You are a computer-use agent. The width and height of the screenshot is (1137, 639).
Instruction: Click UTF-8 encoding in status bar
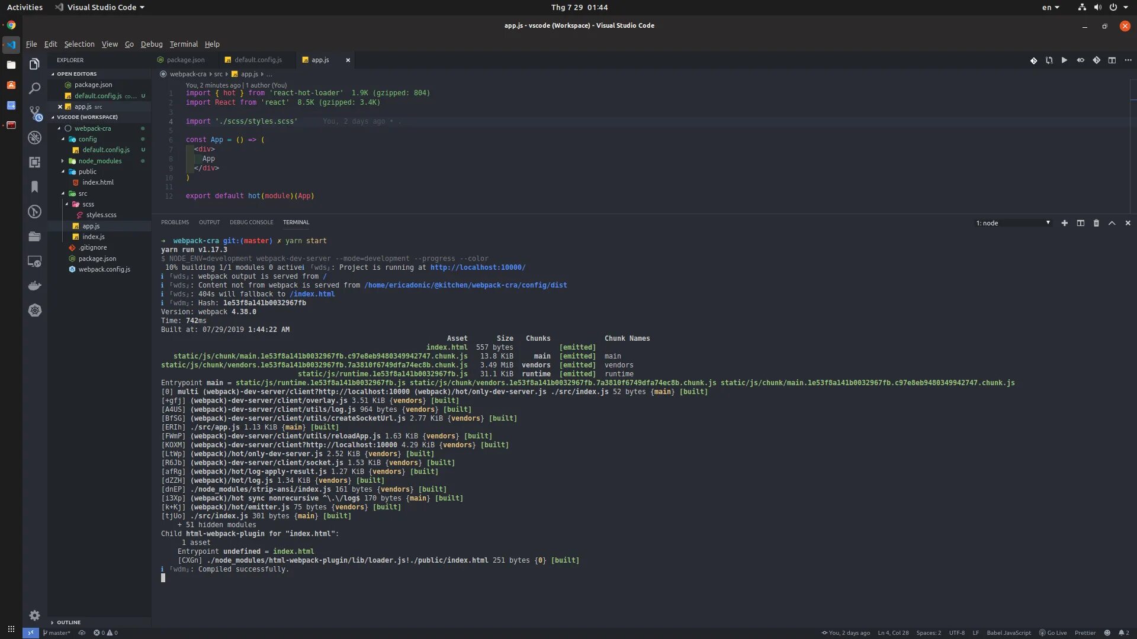pos(956,632)
